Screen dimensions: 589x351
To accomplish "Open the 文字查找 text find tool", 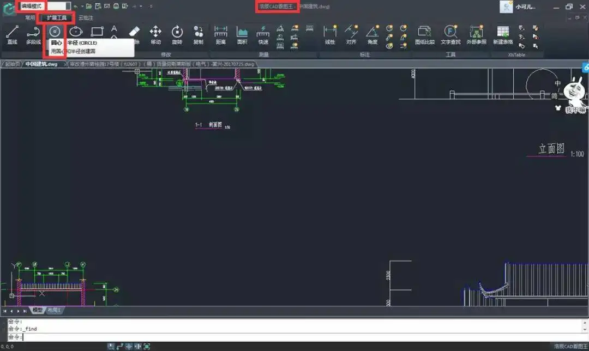I will point(450,34).
